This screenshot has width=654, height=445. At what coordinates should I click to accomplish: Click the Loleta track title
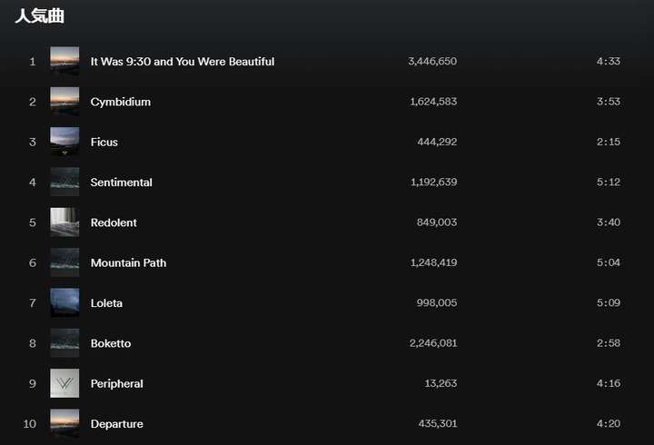coord(107,303)
